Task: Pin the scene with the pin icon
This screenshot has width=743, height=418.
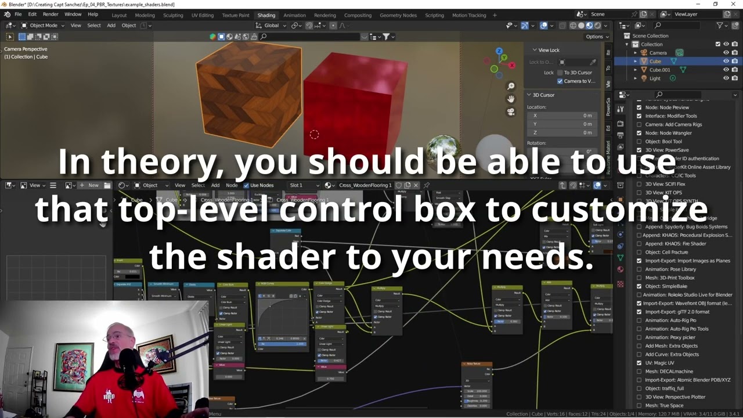Action: 634,14
